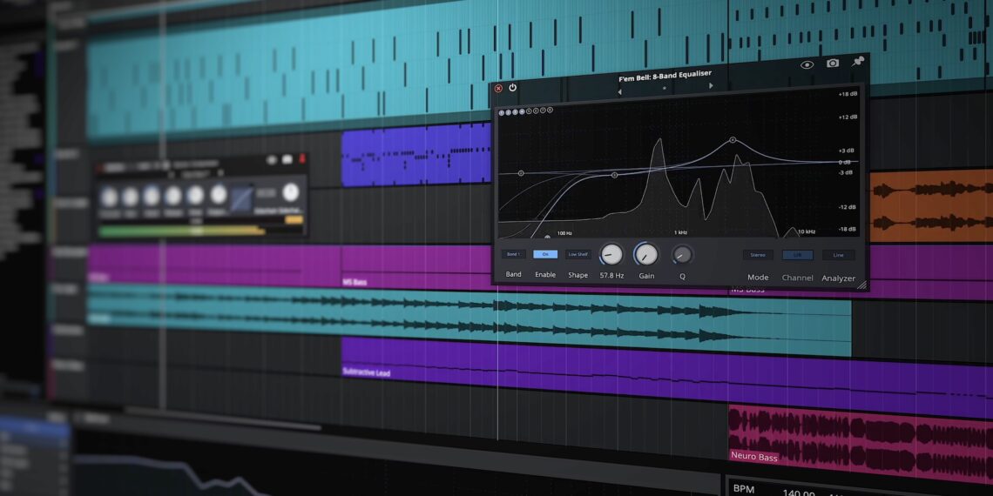Select the orange audio waveform clip
993x496 pixels.
(x=931, y=205)
